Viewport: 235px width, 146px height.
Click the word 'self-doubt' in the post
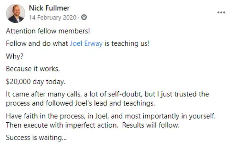125,94
